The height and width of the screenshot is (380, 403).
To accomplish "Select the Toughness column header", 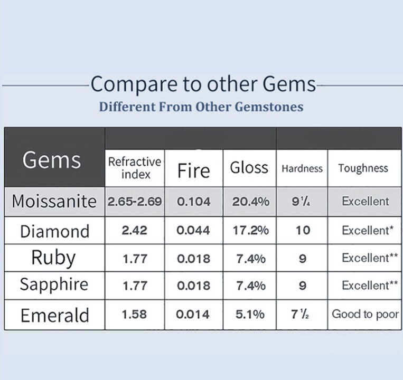I will (x=364, y=168).
